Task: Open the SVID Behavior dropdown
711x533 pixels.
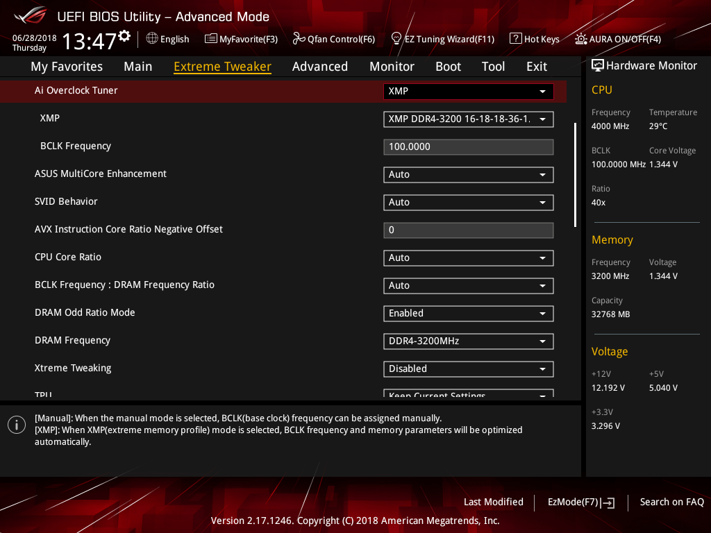Action: coord(469,202)
